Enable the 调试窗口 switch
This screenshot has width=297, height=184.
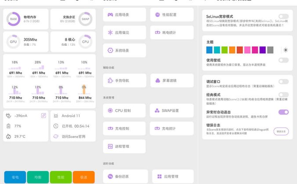coord(283,81)
